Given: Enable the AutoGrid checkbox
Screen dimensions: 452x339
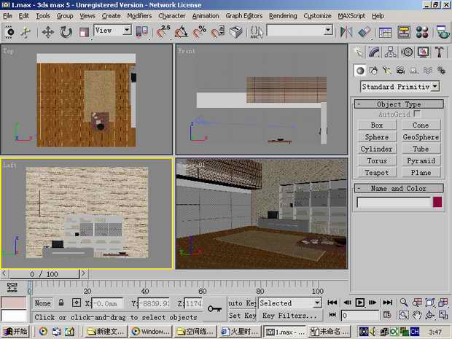Looking at the screenshot, I should pos(416,114).
